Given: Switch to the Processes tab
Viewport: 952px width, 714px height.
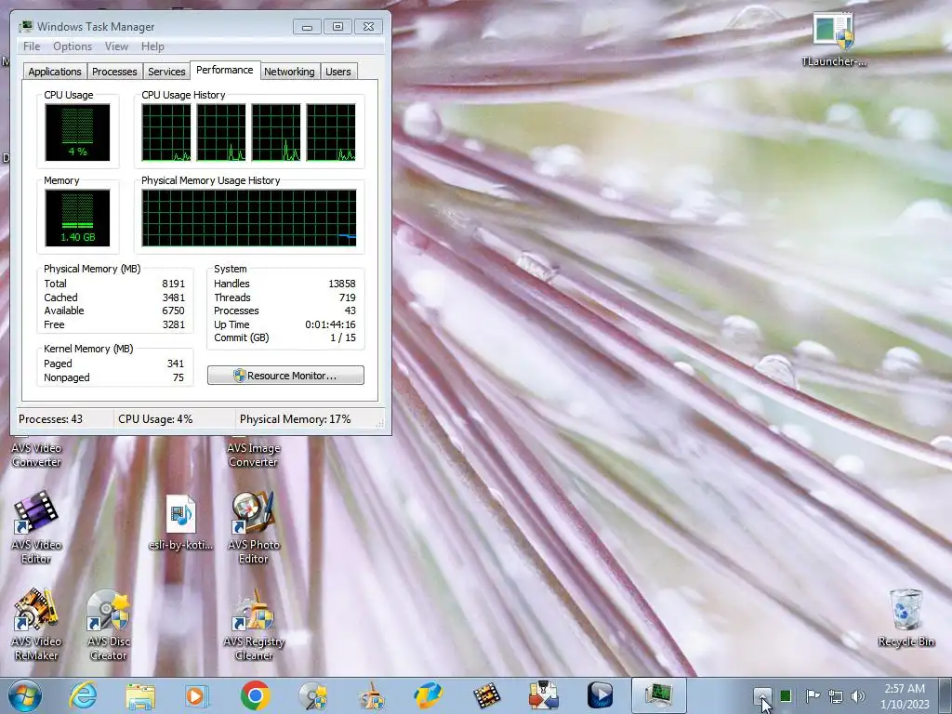Looking at the screenshot, I should (114, 72).
